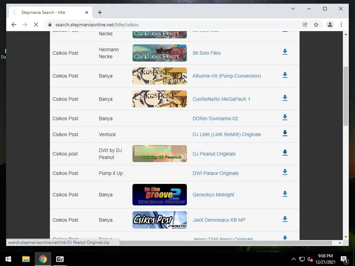Open the taskbar clock and date

click(325, 259)
